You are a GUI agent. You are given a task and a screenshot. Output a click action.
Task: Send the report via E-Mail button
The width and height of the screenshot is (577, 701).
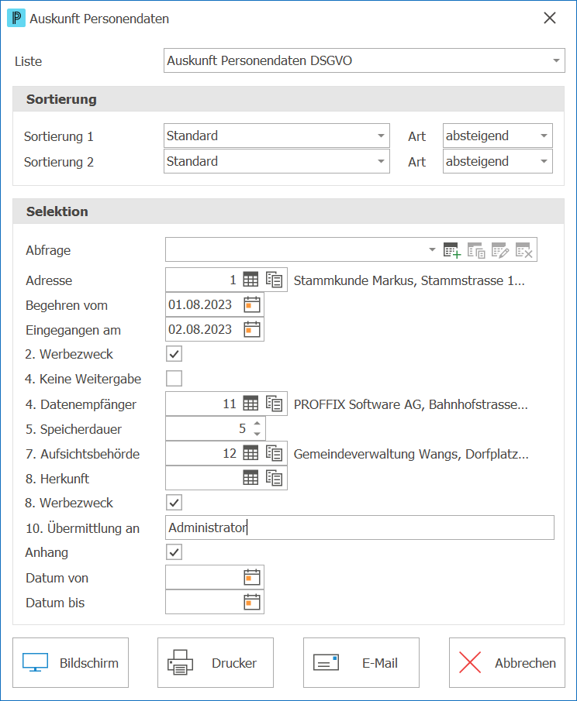[361, 662]
